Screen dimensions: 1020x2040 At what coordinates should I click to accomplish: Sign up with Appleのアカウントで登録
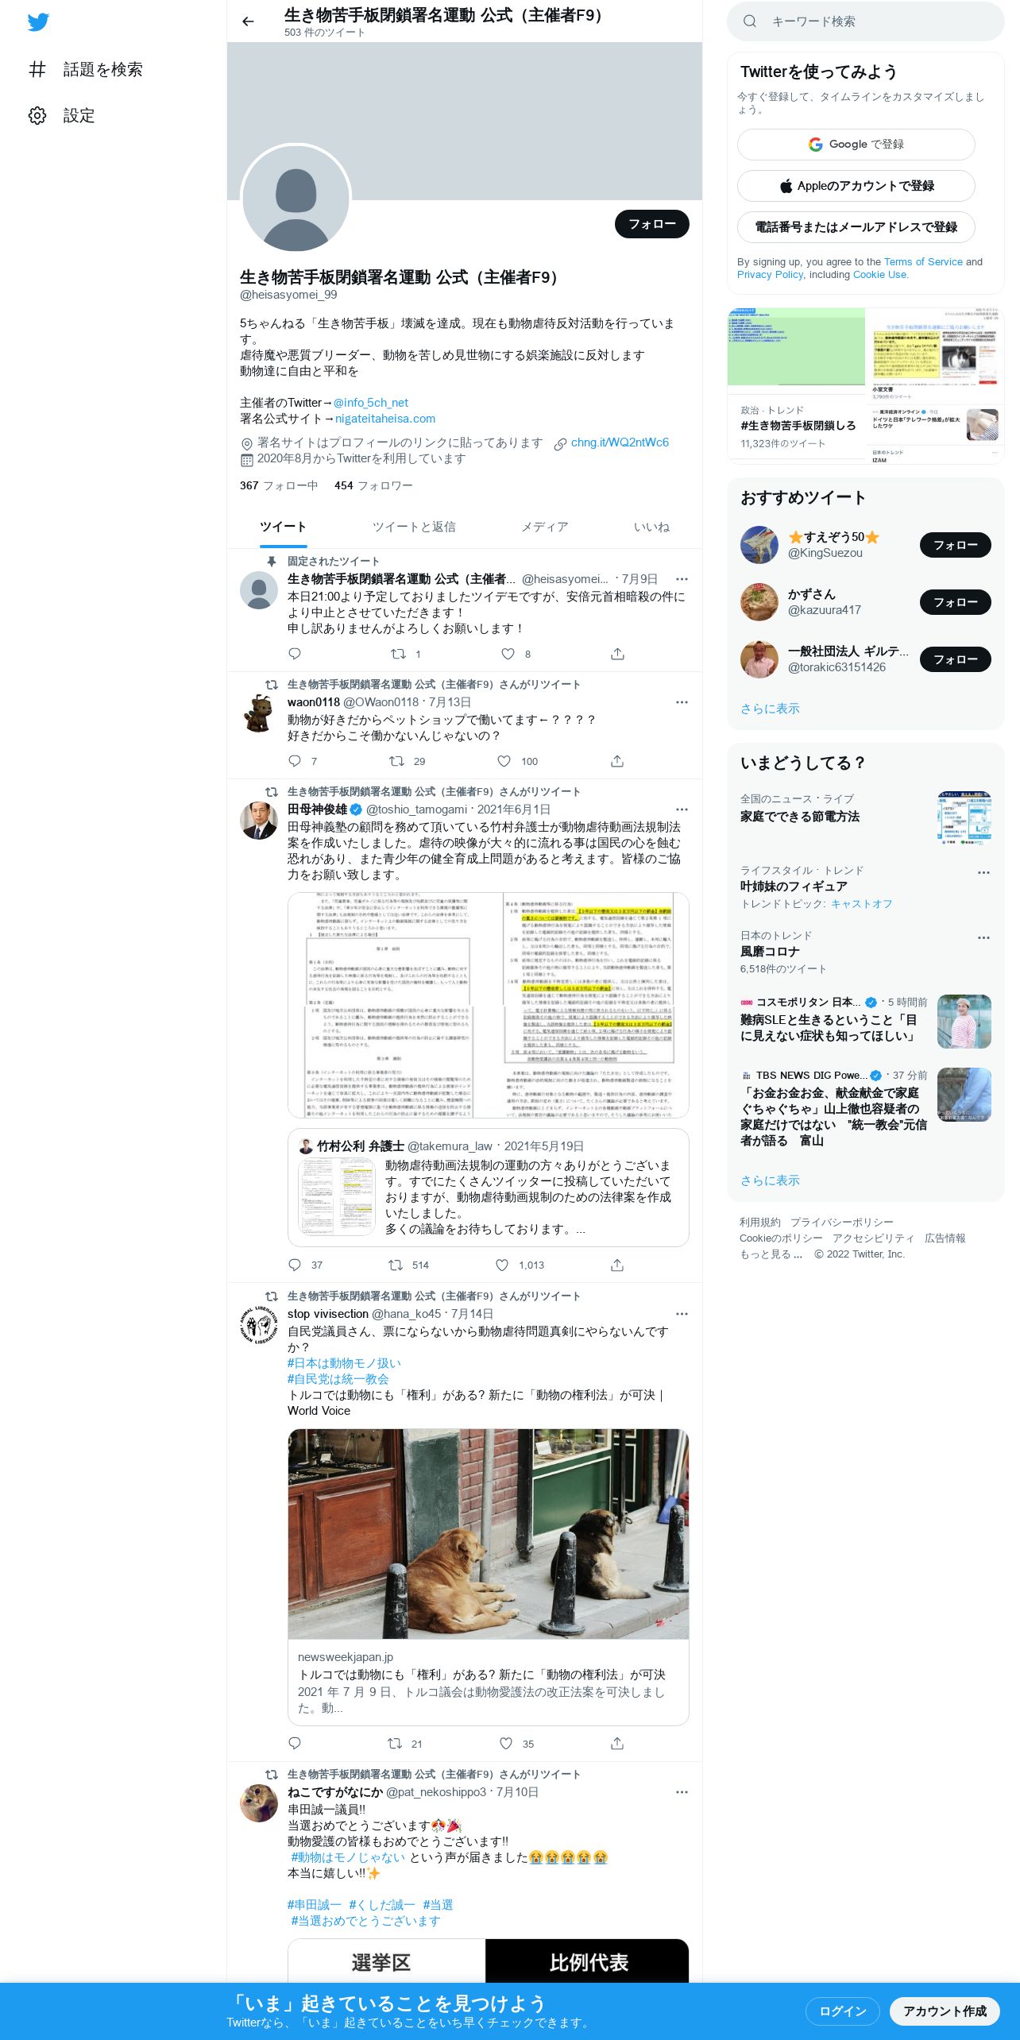(856, 186)
